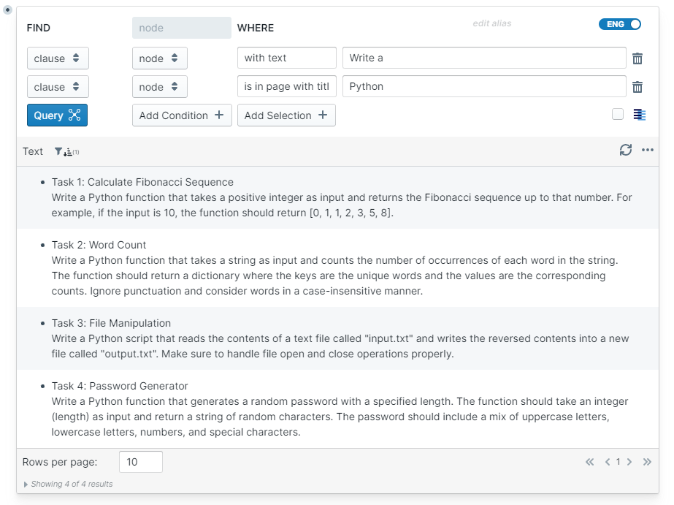Open the first row clause dropdown
Image resolution: width=674 pixels, height=505 pixels.
[58, 58]
